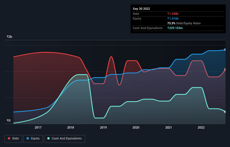The width and height of the screenshot is (230, 147).
Task: Click the 2021 x-axis label
Action: point(169,127)
